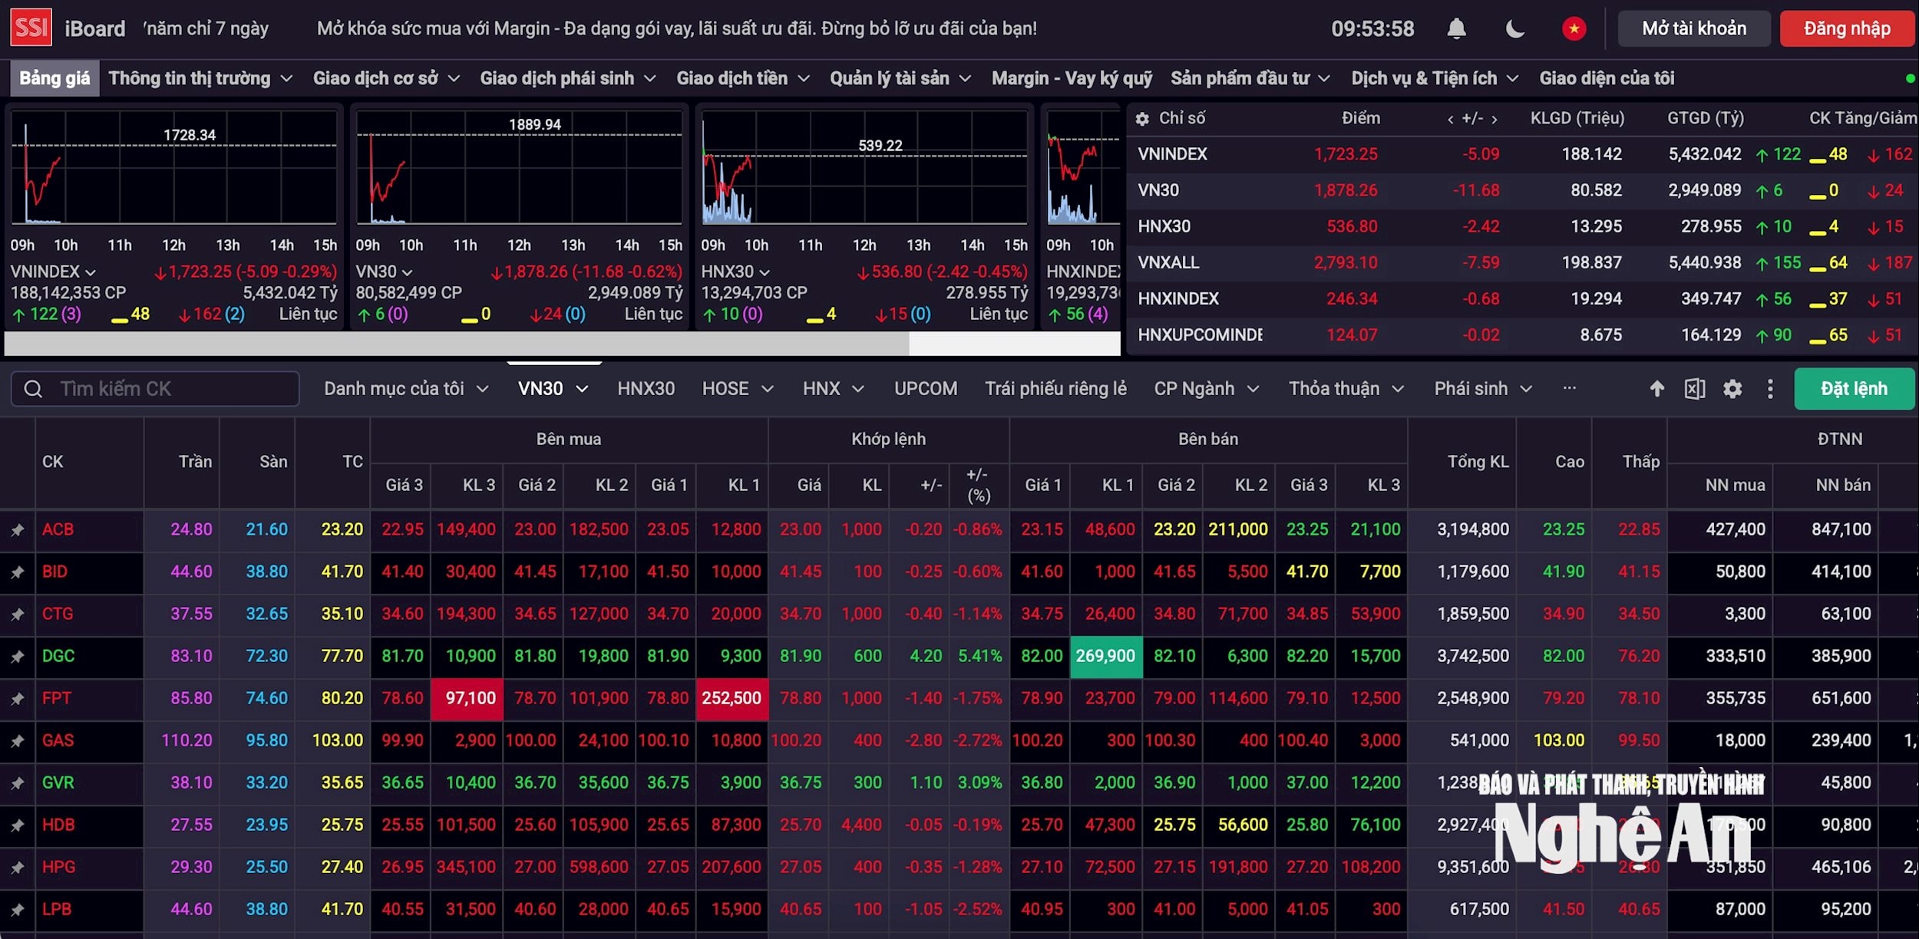This screenshot has width=1919, height=939.
Task: Click the Trần column header
Action: pos(195,462)
